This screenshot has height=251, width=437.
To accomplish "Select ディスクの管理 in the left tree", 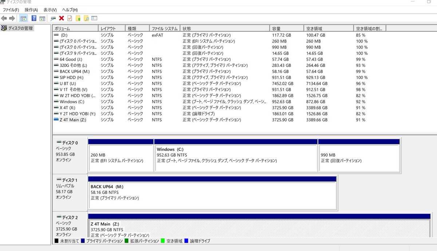I will click(x=20, y=28).
